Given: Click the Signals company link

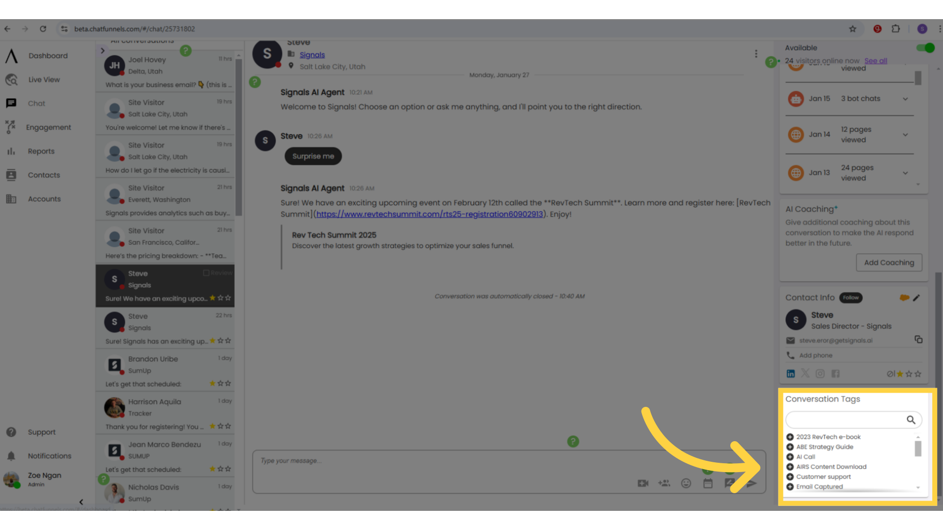Looking at the screenshot, I should pyautogui.click(x=312, y=55).
